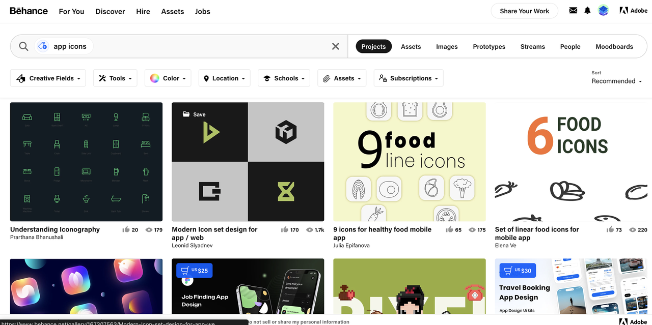Open the messages envelope icon
The height and width of the screenshot is (325, 652).
pos(573,10)
